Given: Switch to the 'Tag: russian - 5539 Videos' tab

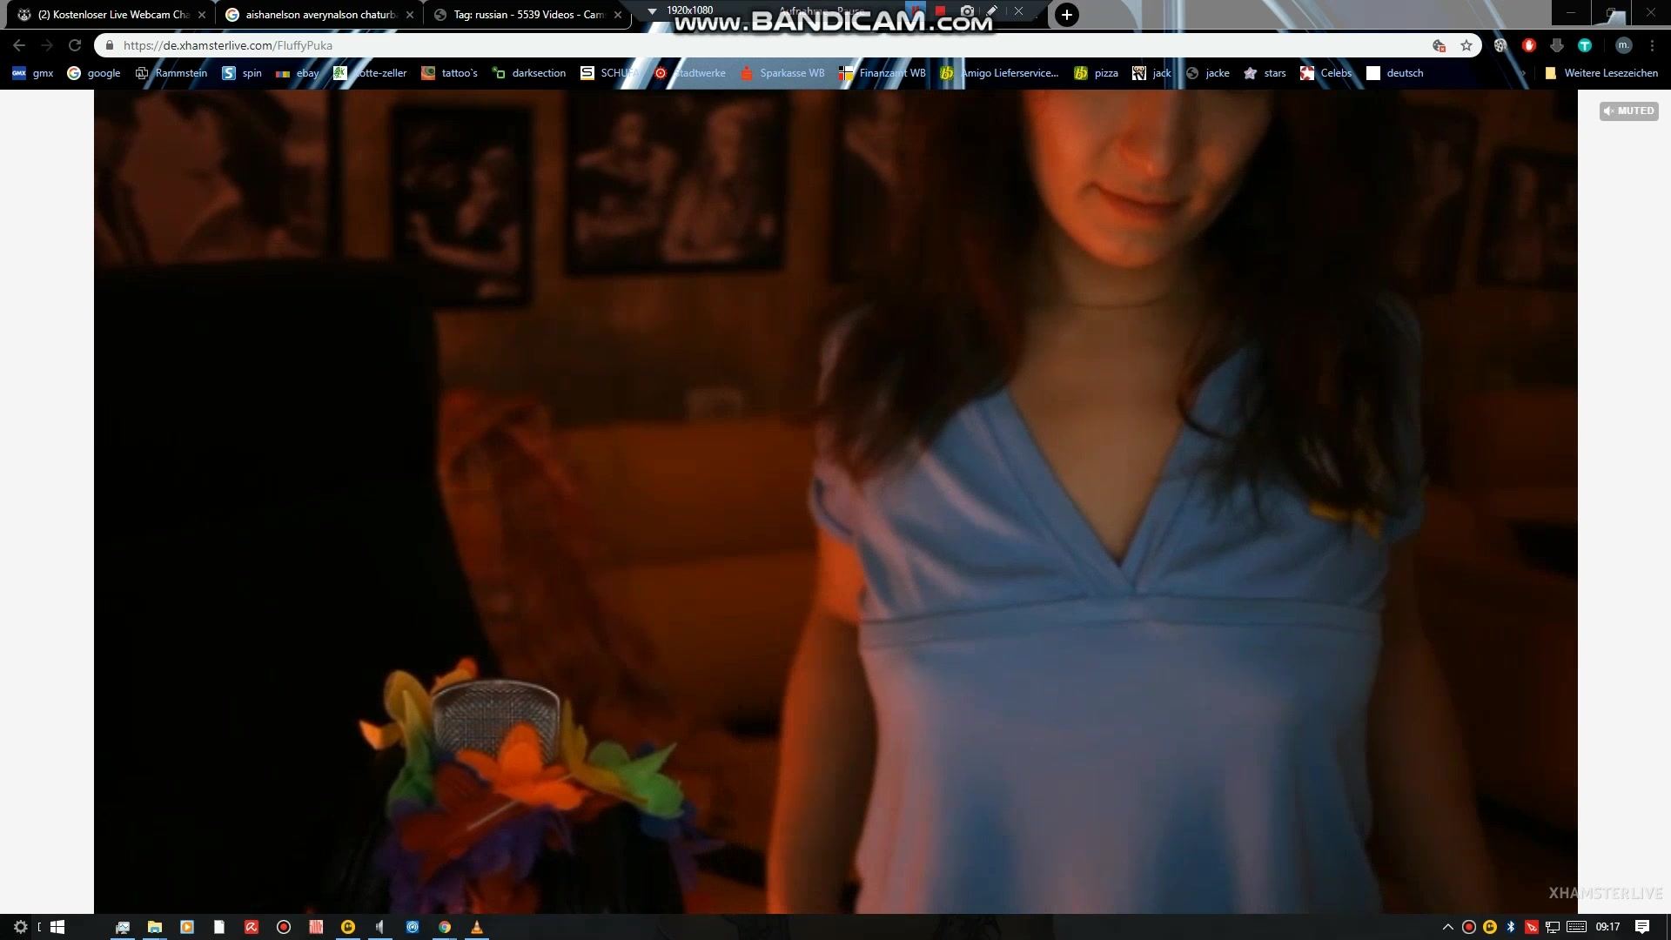Looking at the screenshot, I should click(528, 15).
